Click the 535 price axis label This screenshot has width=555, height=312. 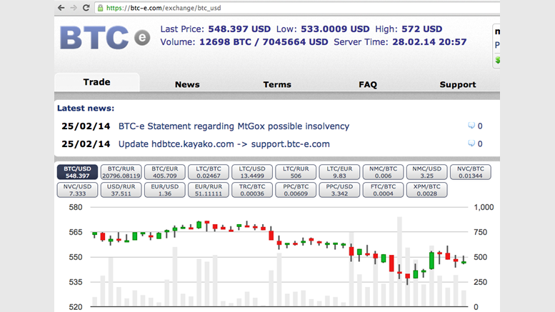(x=76, y=282)
